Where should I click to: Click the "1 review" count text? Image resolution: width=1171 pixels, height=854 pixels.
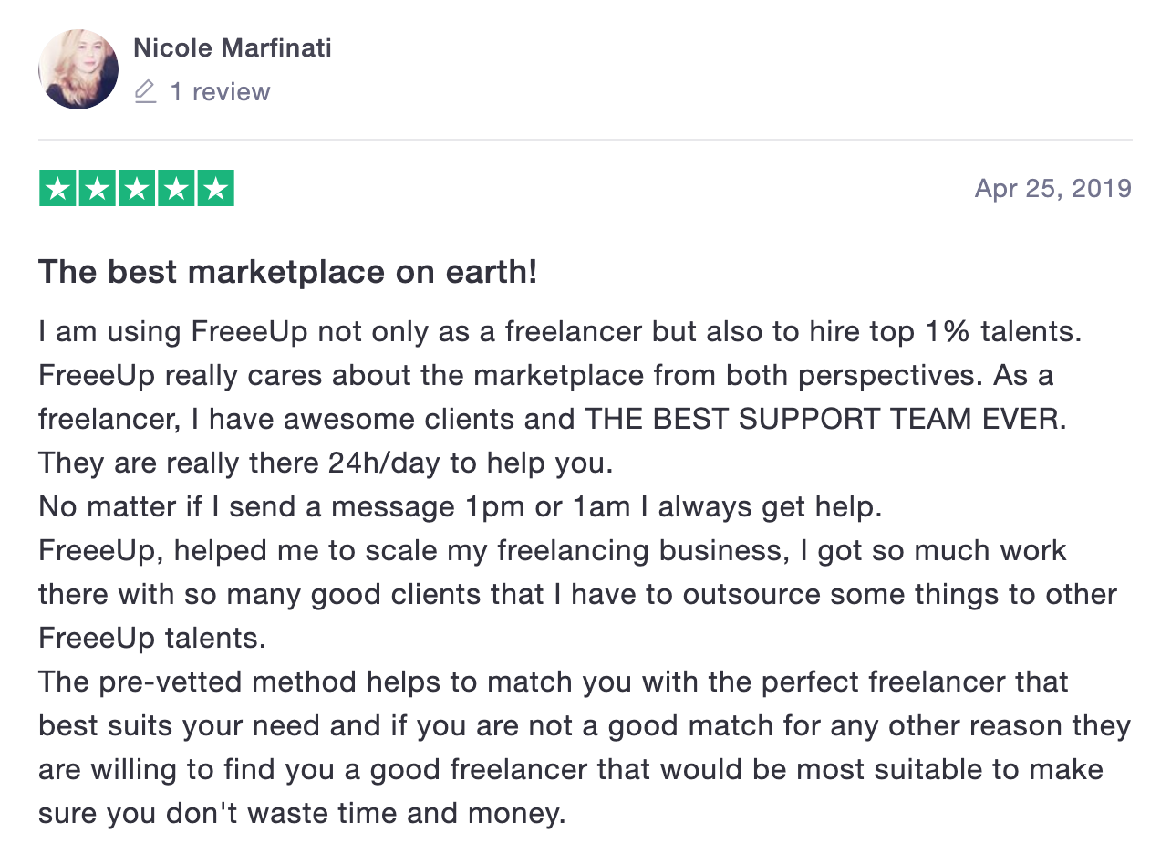[220, 92]
